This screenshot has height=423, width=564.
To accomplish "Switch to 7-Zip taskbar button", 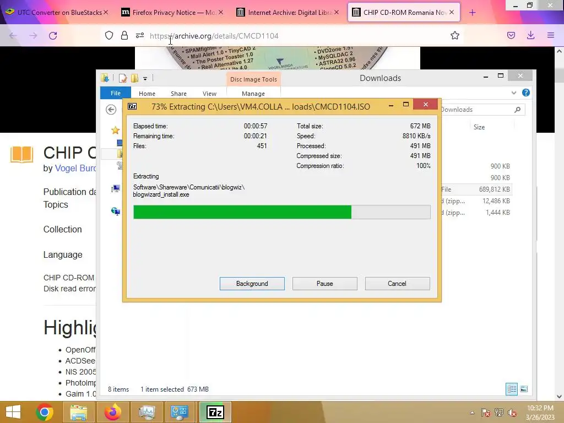I will click(215, 412).
